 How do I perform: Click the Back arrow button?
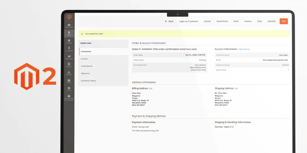click(x=169, y=21)
